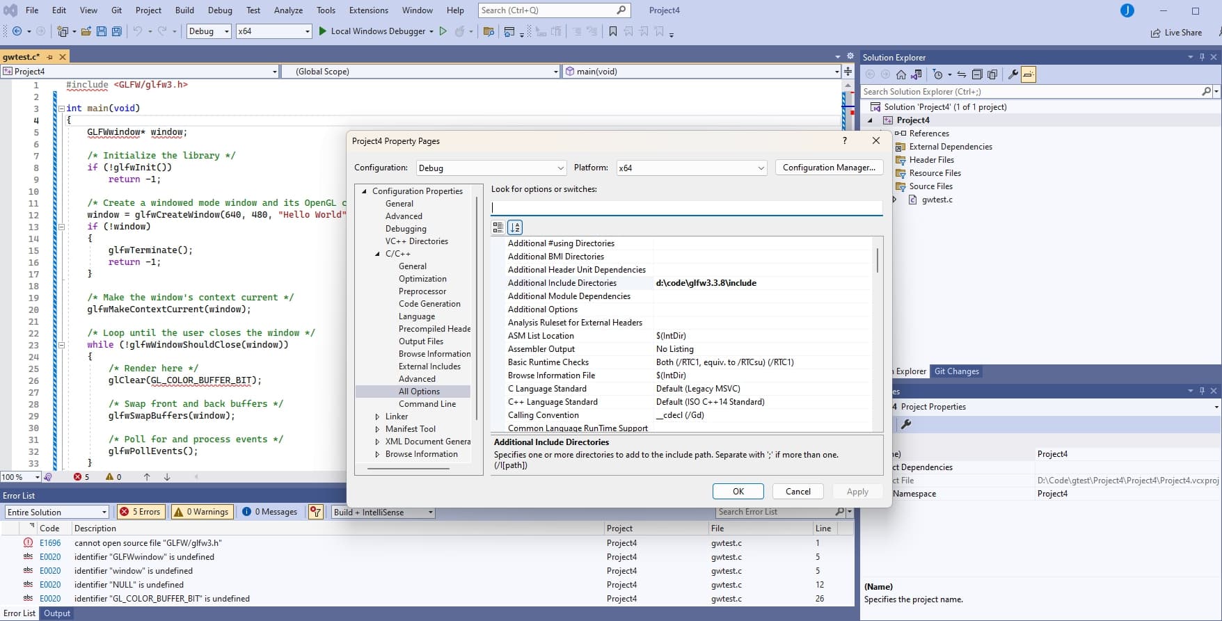This screenshot has height=621, width=1222.
Task: Click the Properties wrench in Solution Explorer toolbar
Action: pos(1013,74)
